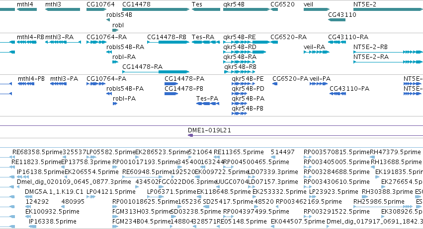This screenshot has width=423, height=229.
Task: Select the mthl3 gene label
Action: (x=53, y=4)
